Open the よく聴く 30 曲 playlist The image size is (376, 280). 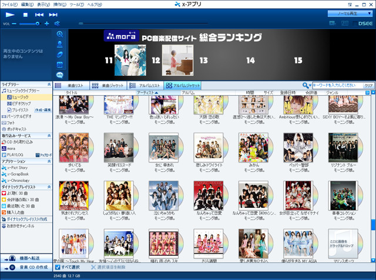[15, 193]
